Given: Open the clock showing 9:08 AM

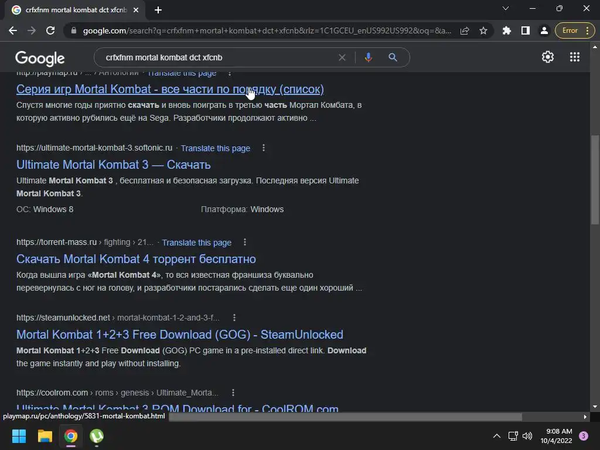Looking at the screenshot, I should point(556,436).
